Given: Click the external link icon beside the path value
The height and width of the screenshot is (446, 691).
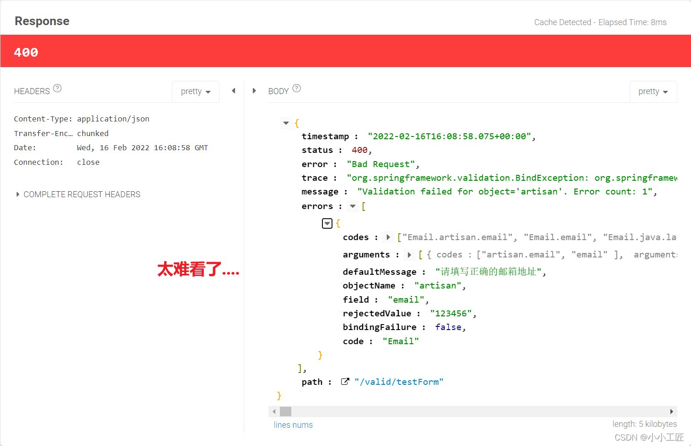Looking at the screenshot, I should [345, 381].
